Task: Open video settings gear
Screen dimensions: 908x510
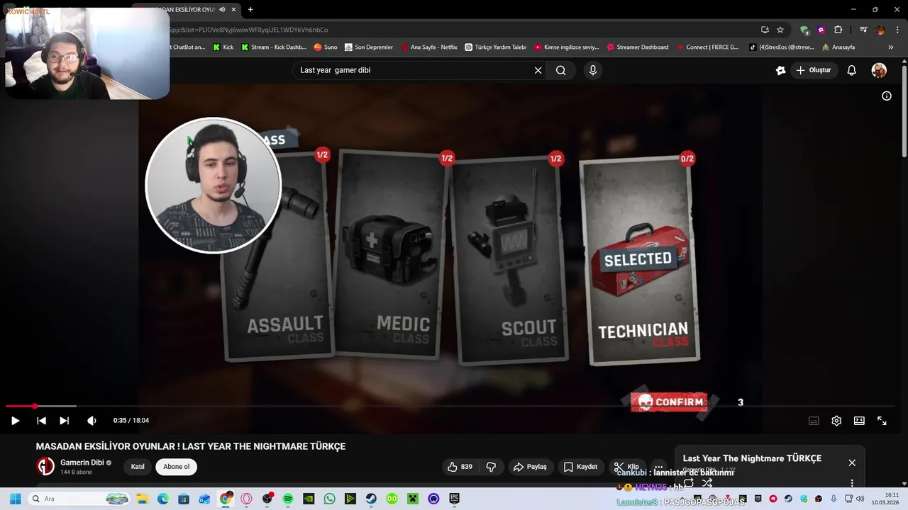Action: tap(836, 421)
